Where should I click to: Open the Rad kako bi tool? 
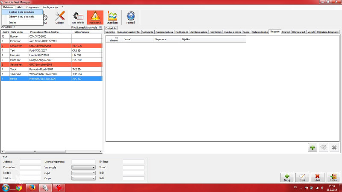coord(78,17)
